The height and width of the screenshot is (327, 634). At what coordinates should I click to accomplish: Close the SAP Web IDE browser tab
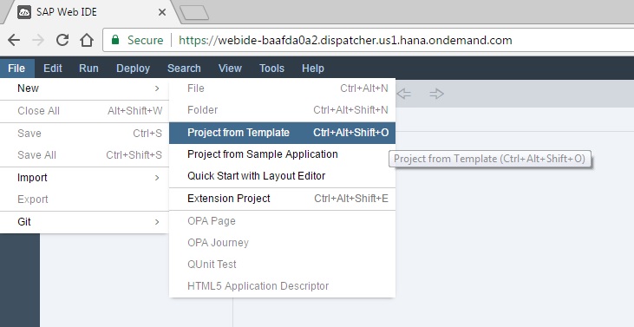[x=161, y=12]
